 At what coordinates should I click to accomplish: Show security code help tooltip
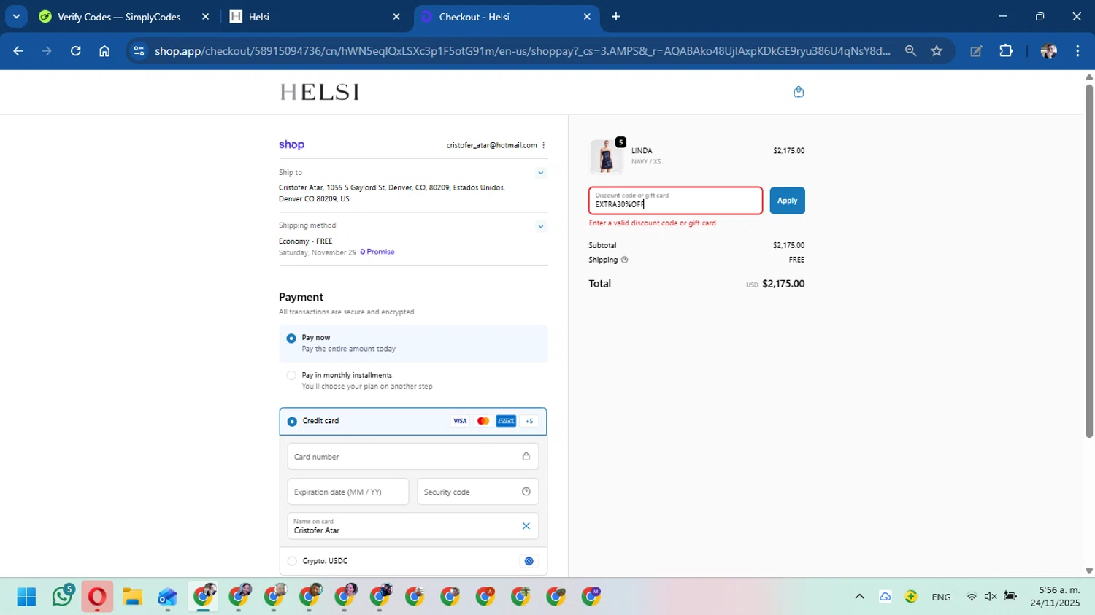point(526,492)
